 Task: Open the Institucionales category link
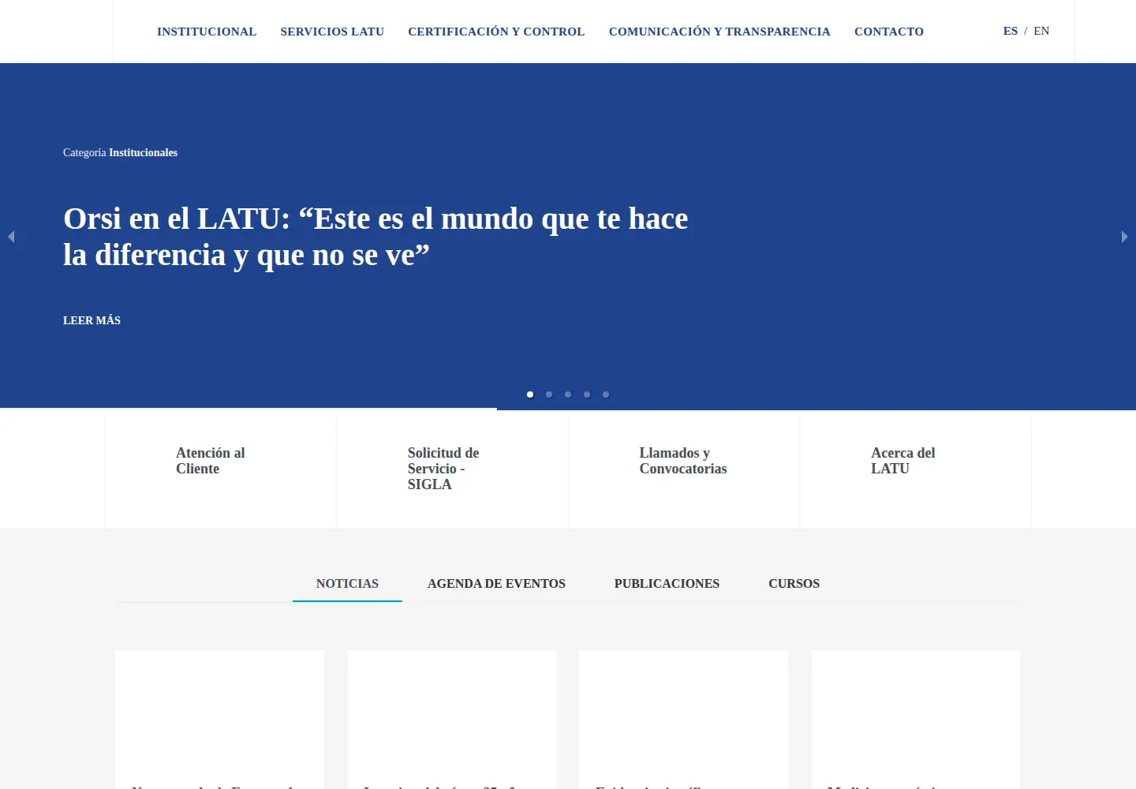click(x=143, y=152)
